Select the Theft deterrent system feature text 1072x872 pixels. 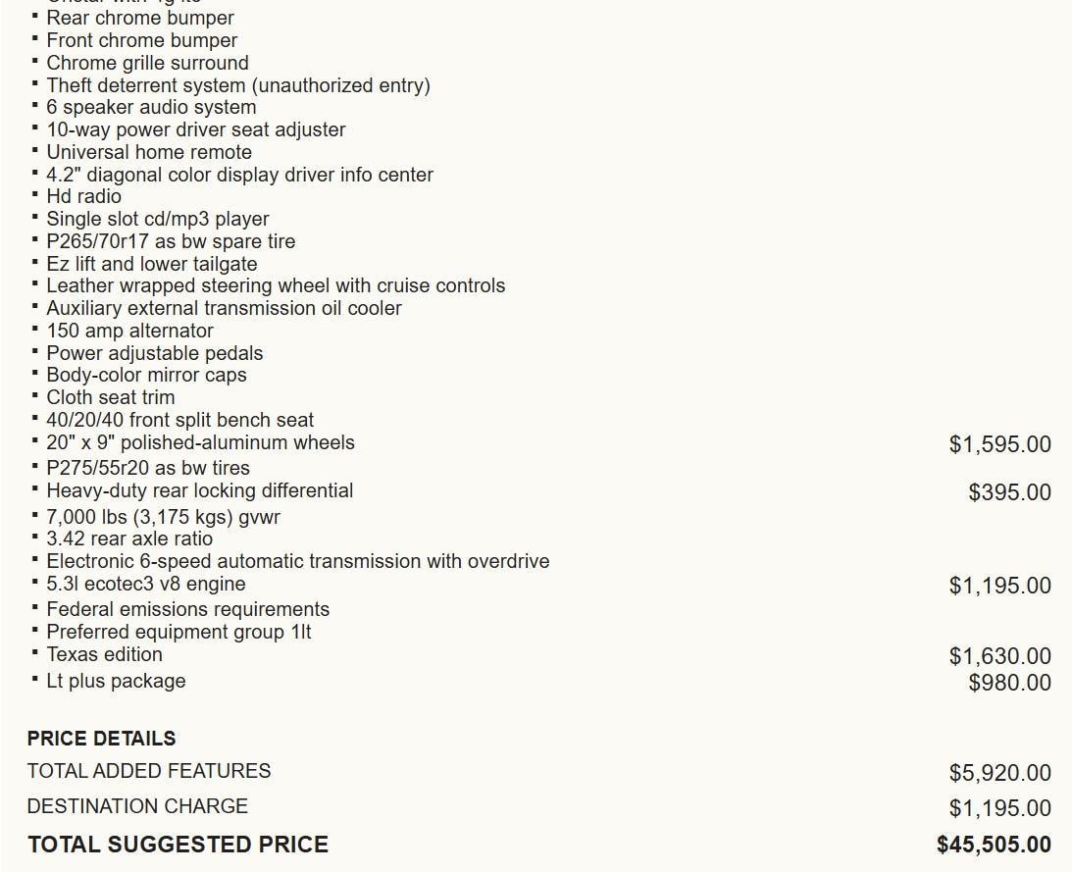click(238, 85)
